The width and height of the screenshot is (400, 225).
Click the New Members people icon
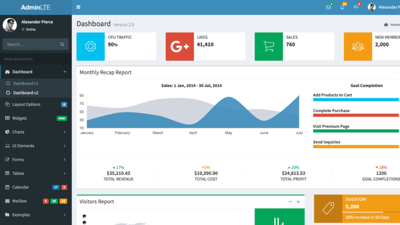pyautogui.click(x=358, y=46)
